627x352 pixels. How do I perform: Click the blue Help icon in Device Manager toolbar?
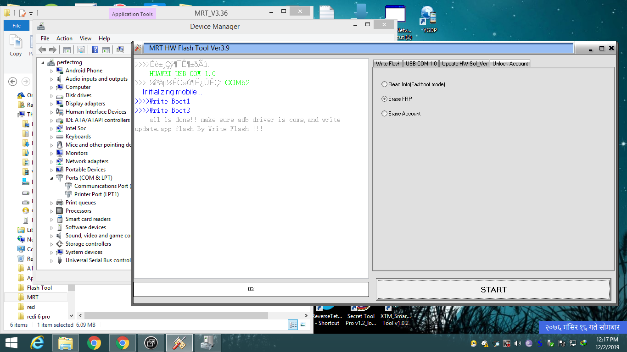(x=95, y=49)
